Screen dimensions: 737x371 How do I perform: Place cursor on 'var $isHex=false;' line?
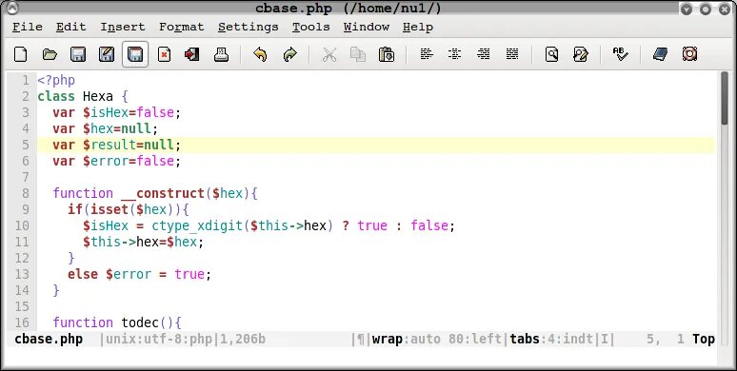coord(116,112)
